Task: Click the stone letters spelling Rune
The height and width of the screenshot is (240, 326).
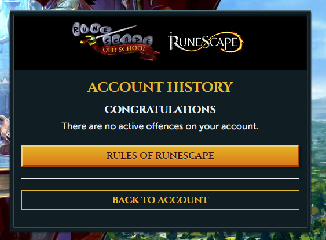Action: point(91,29)
